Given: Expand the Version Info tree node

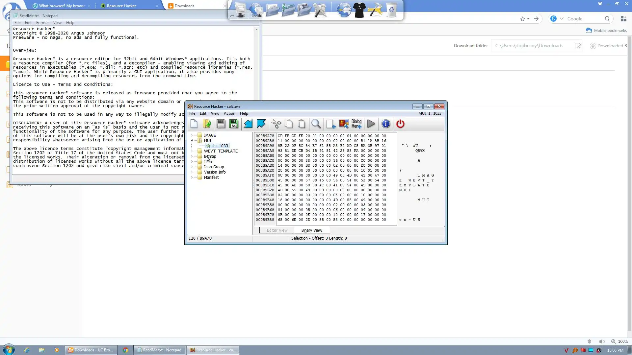Looking at the screenshot, I should 192,172.
